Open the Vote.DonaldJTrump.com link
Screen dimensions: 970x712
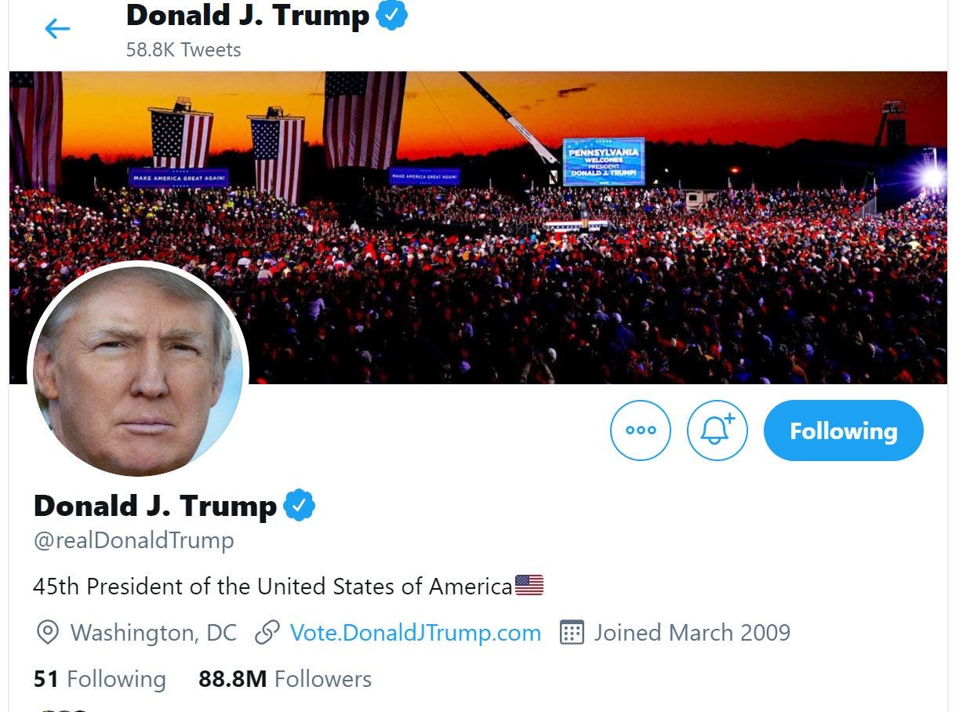pos(415,633)
